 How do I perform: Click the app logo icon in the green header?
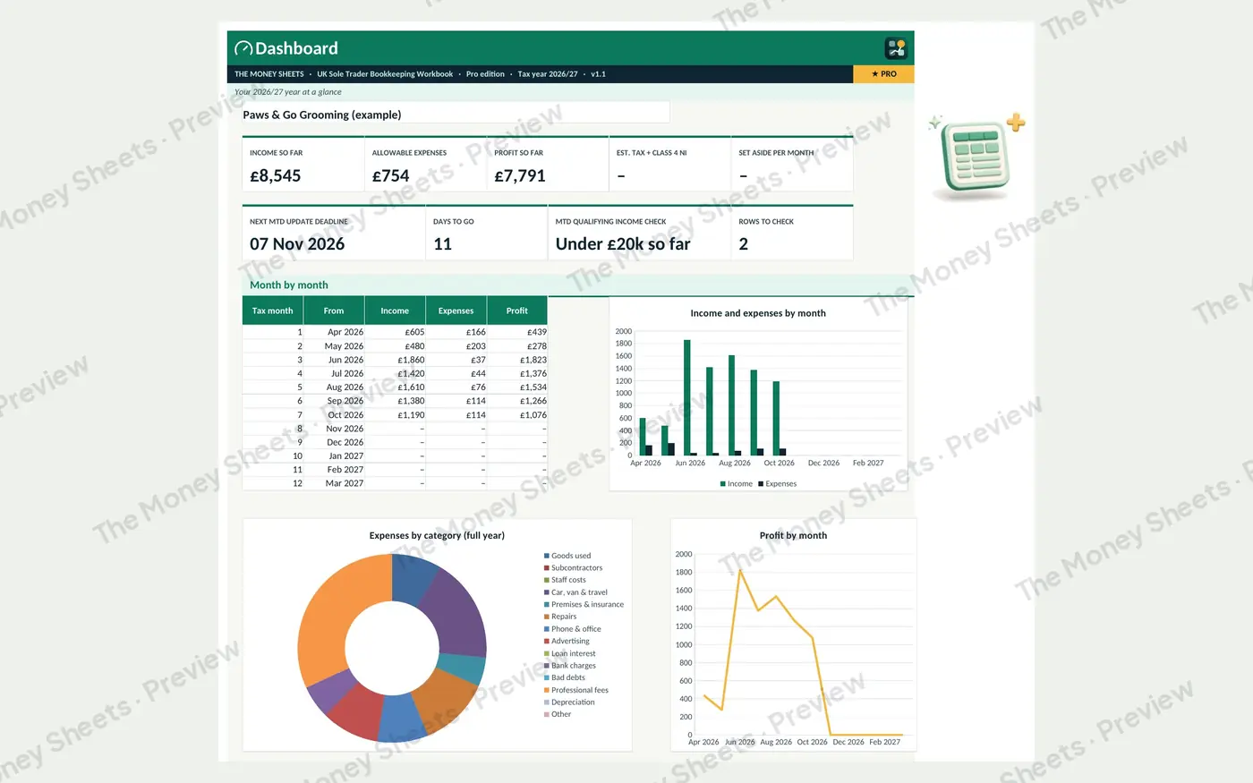coord(896,48)
